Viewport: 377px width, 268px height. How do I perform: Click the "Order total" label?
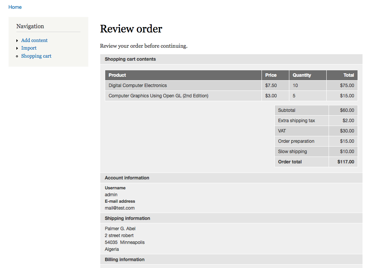point(290,162)
